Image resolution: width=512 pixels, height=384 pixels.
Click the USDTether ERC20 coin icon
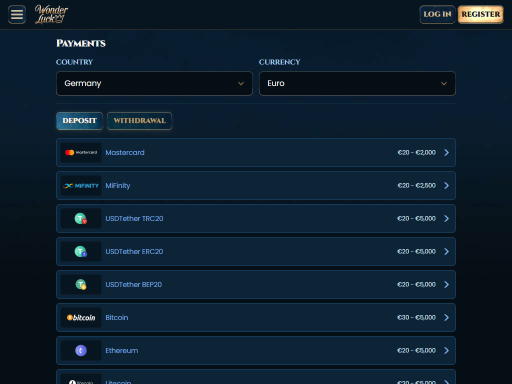tap(81, 251)
